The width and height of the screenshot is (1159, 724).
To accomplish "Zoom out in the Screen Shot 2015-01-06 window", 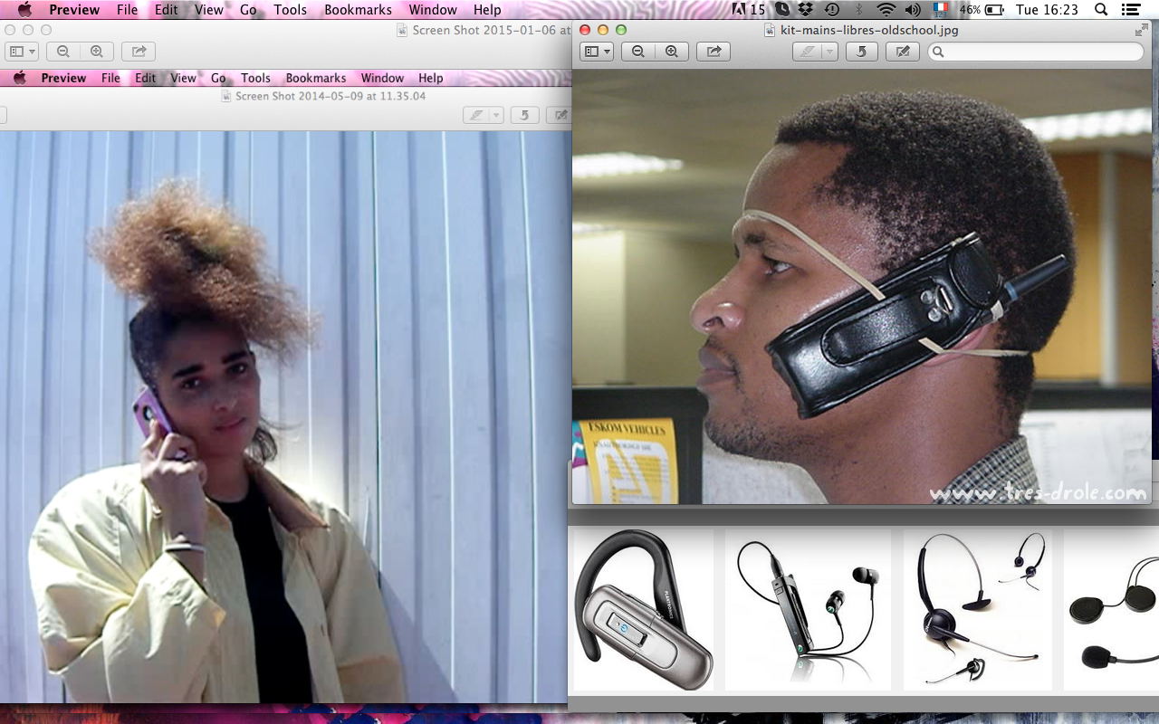I will pos(62,52).
